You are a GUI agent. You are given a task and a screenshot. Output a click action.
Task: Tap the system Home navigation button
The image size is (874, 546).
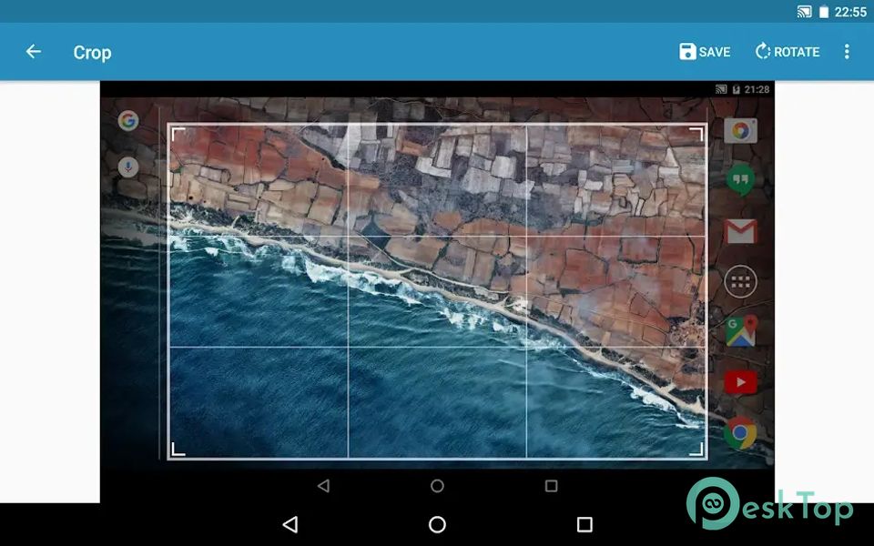tap(437, 524)
